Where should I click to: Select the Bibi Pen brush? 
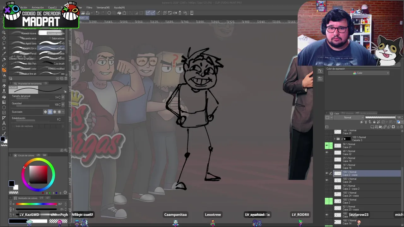coord(23,64)
